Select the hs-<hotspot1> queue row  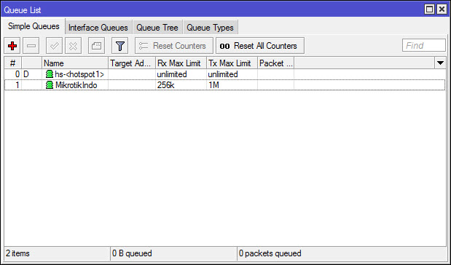(x=225, y=74)
